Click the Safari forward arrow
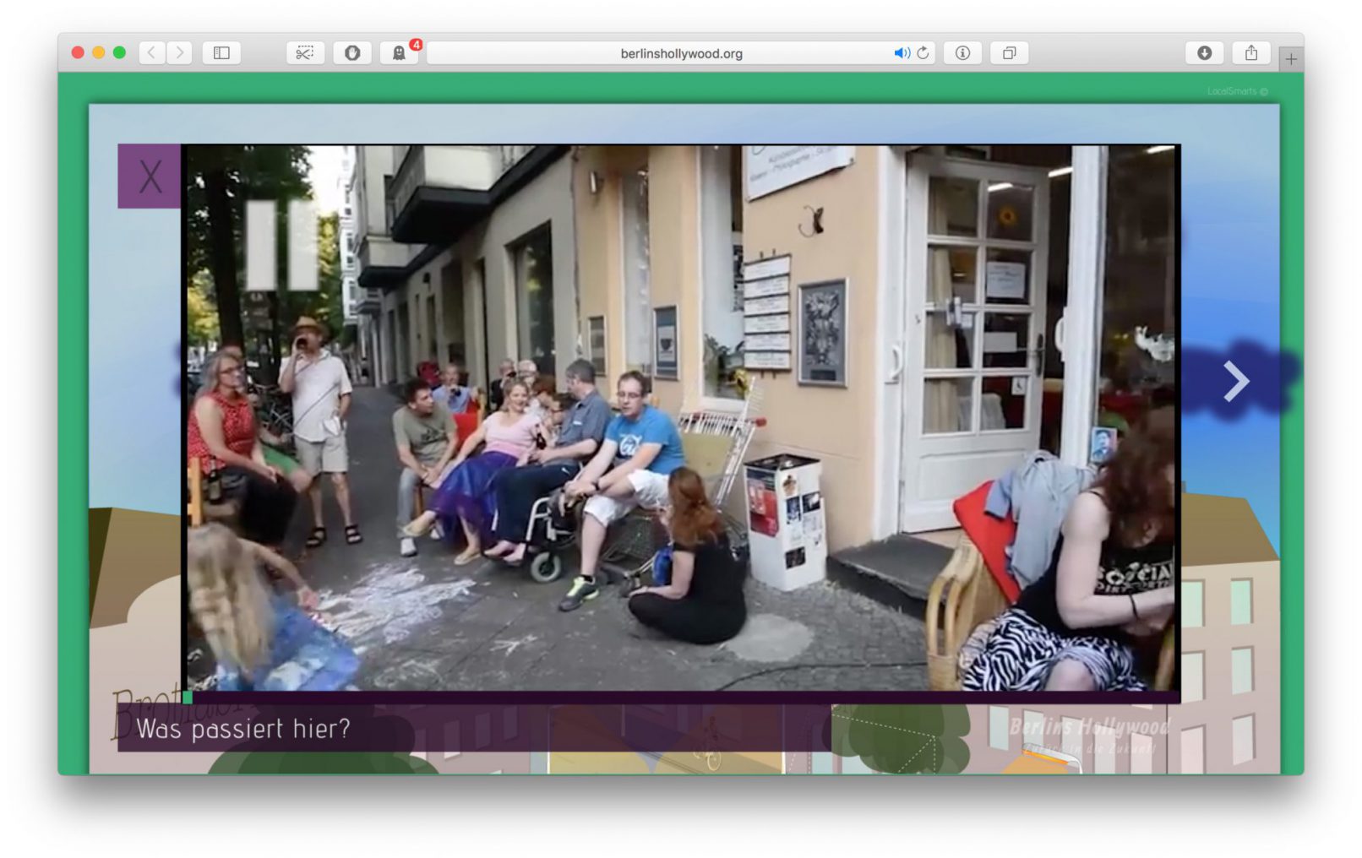The height and width of the screenshot is (858, 1362). [x=179, y=53]
